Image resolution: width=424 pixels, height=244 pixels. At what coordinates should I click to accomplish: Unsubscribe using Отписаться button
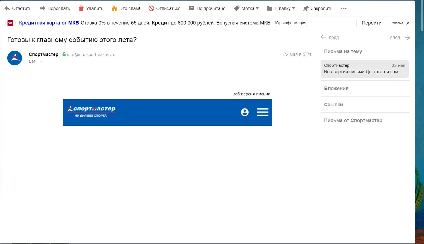(164, 8)
